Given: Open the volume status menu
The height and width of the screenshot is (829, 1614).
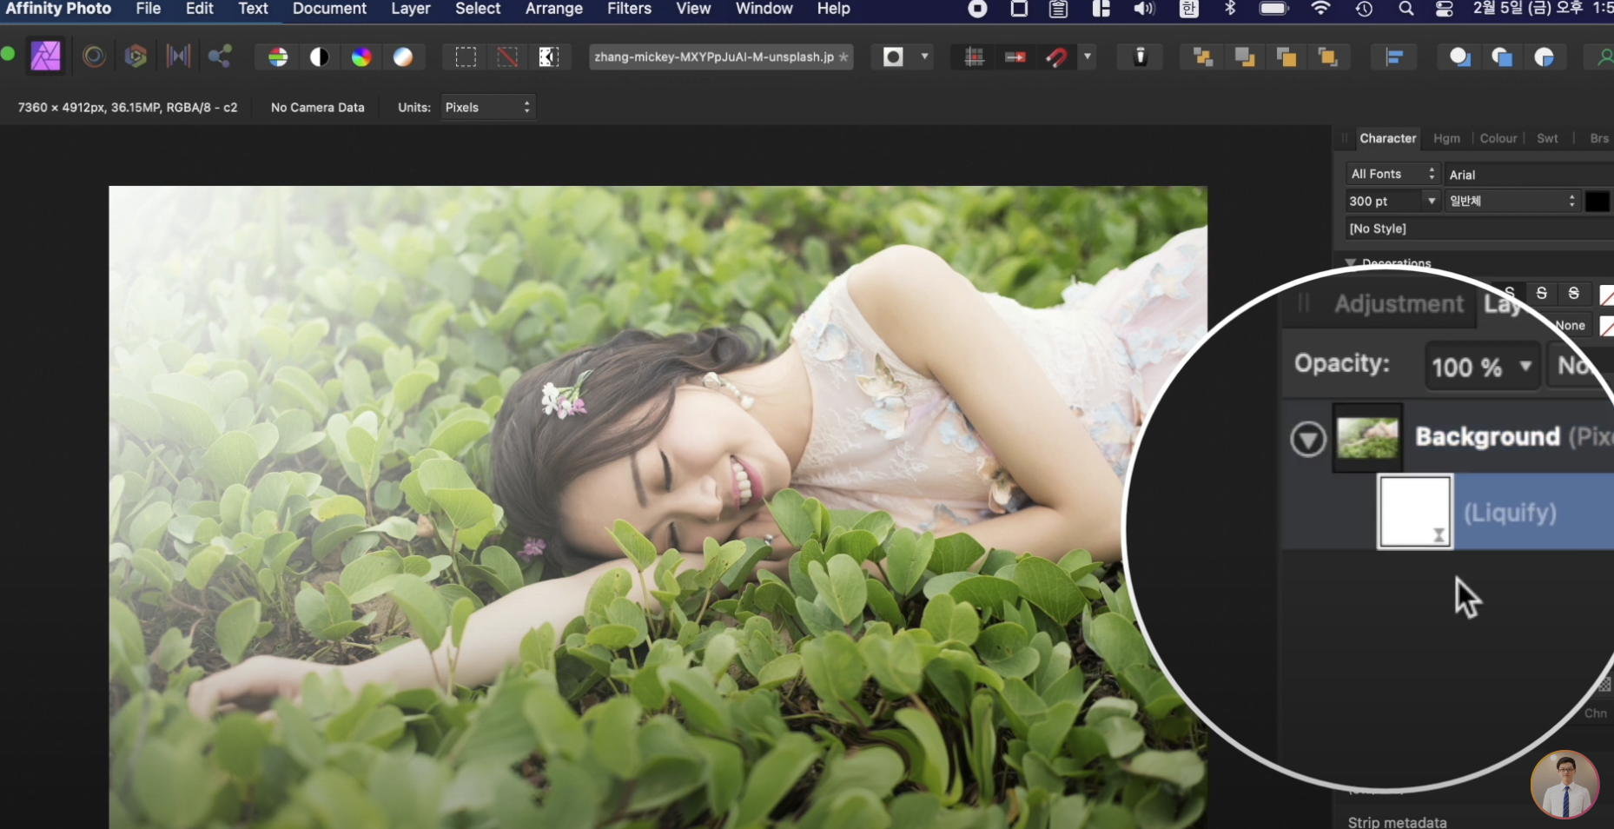Looking at the screenshot, I should (x=1144, y=9).
